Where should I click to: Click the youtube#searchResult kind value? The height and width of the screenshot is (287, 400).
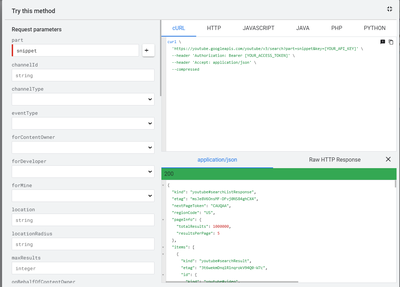(224, 261)
